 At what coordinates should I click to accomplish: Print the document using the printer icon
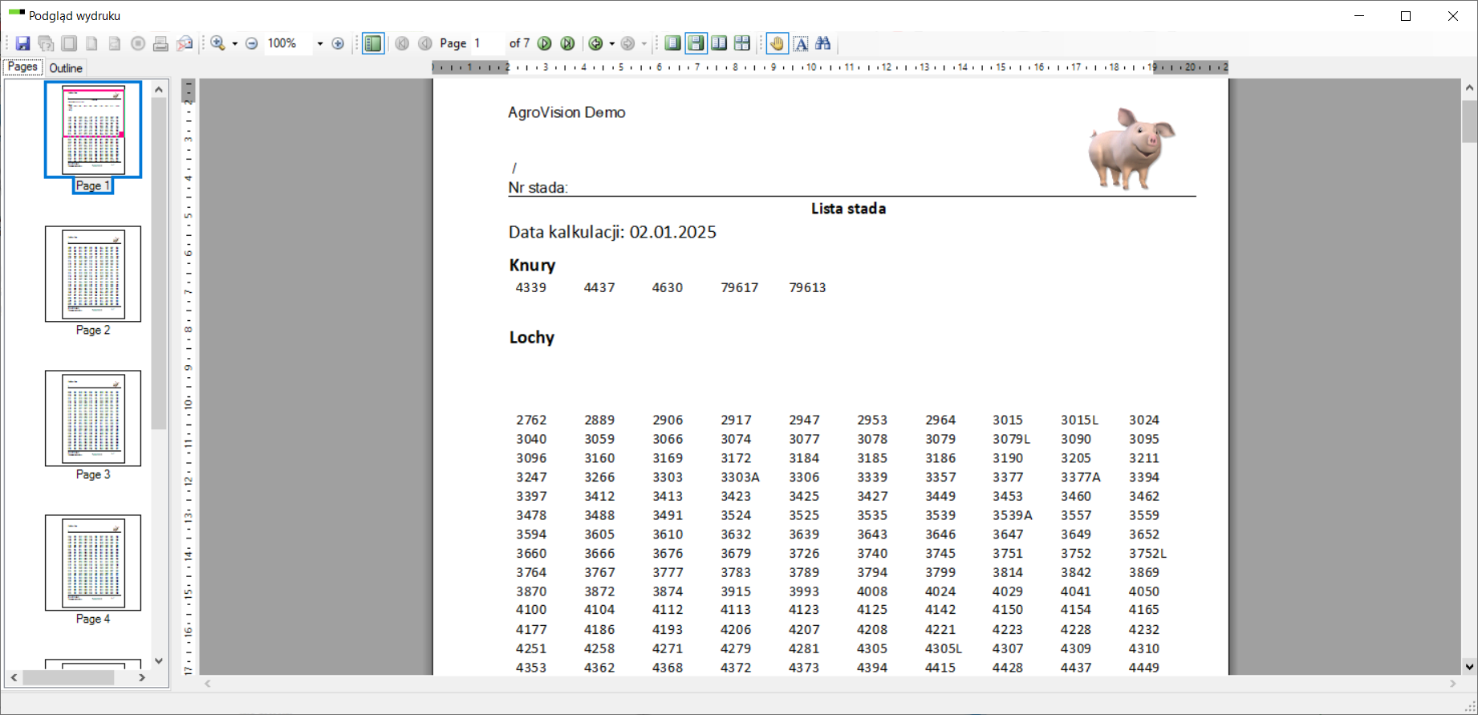pos(160,43)
